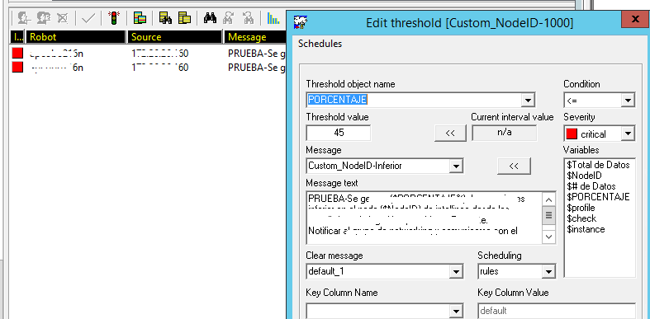650x319 pixels.
Task: Click the << button beside Message dropdown
Action: (514, 166)
